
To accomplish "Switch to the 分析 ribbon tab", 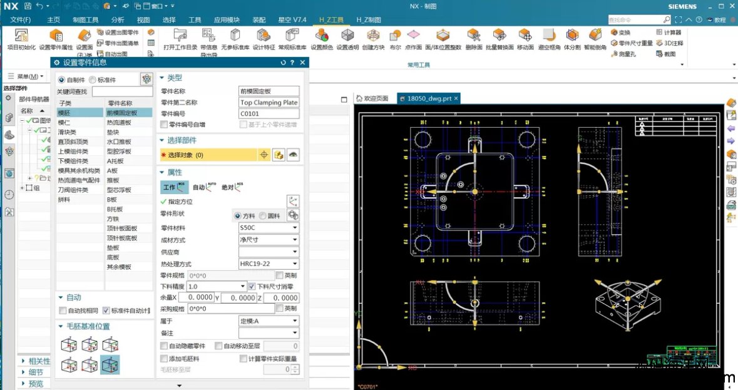I will 118,20.
